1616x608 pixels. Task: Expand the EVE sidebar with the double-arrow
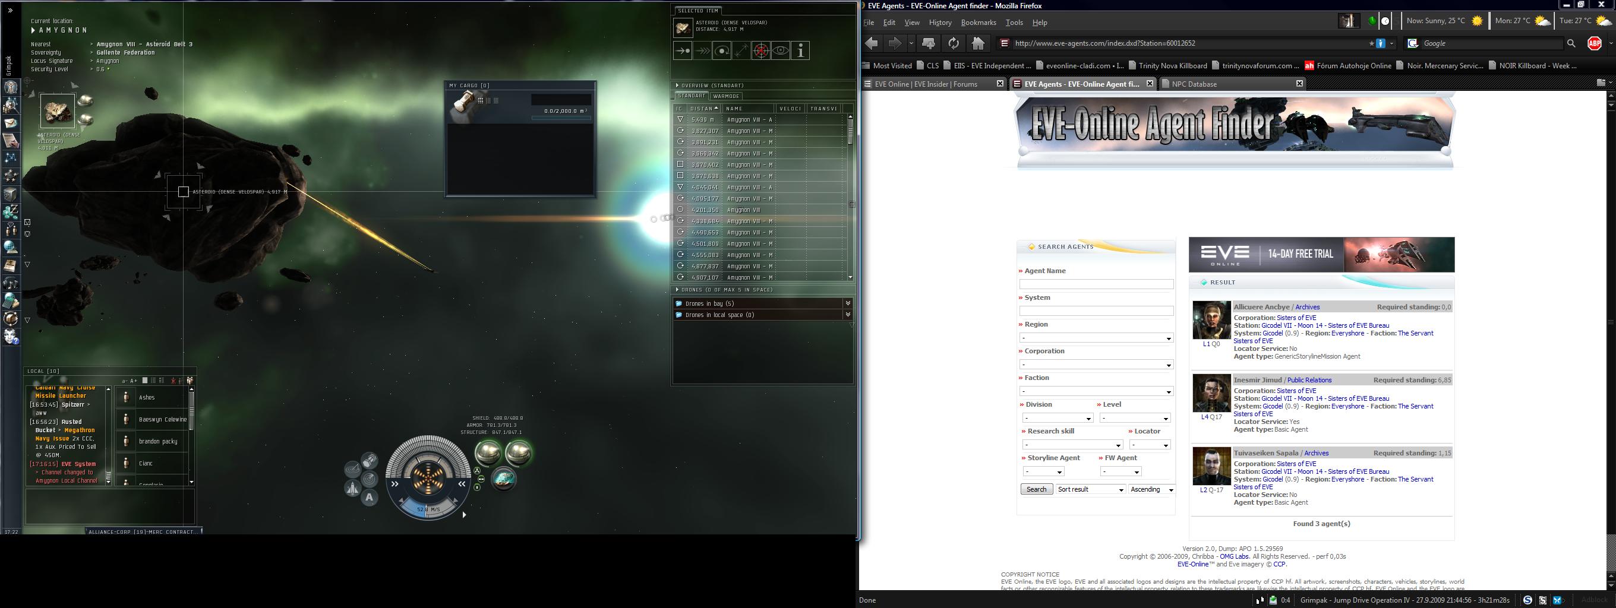click(x=10, y=11)
